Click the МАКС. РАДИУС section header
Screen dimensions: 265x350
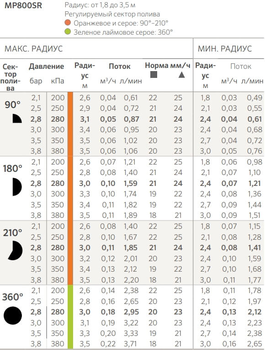(x=33, y=49)
